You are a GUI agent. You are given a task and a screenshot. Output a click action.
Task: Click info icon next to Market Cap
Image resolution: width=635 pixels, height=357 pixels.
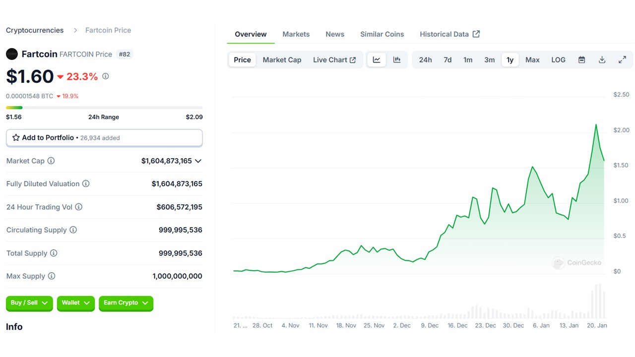(51, 161)
